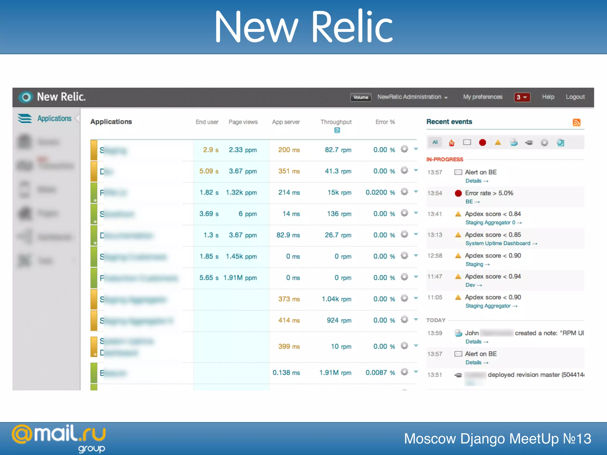The height and width of the screenshot is (455, 607).
Task: Open Staging Aggregator 0 link
Action: (493, 222)
